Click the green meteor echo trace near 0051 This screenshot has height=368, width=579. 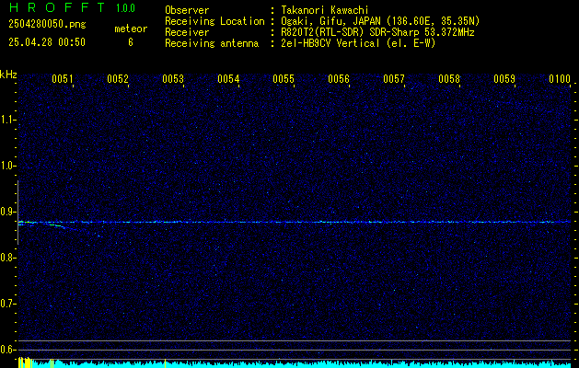[x=55, y=225]
